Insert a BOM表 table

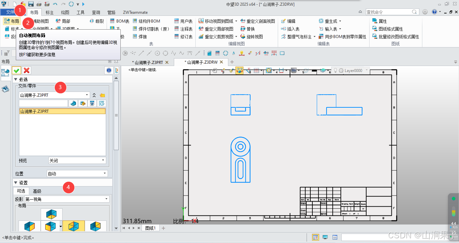(x=120, y=21)
